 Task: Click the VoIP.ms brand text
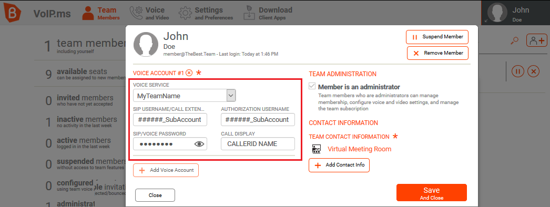coord(52,14)
